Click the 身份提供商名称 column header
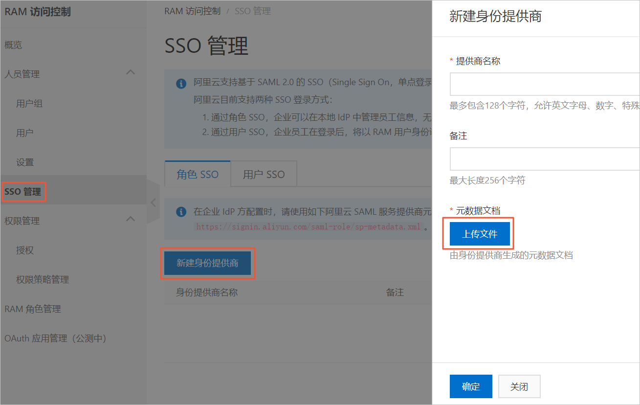 coord(207,292)
